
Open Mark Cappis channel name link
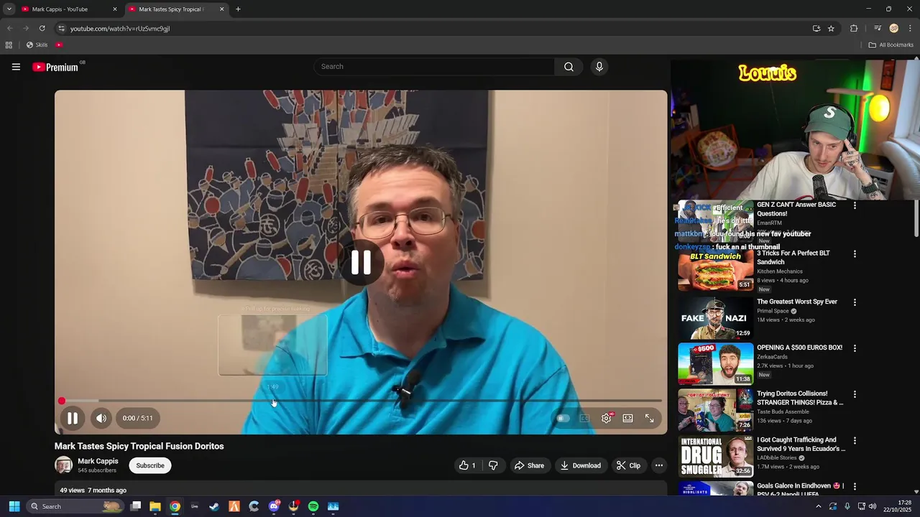click(98, 461)
